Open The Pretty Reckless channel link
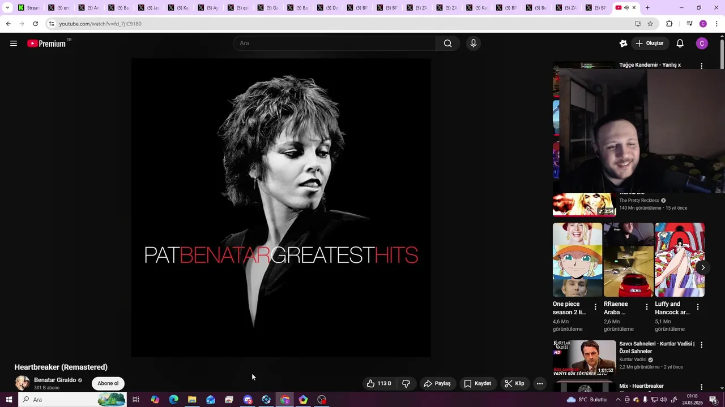The image size is (725, 407). tap(639, 200)
